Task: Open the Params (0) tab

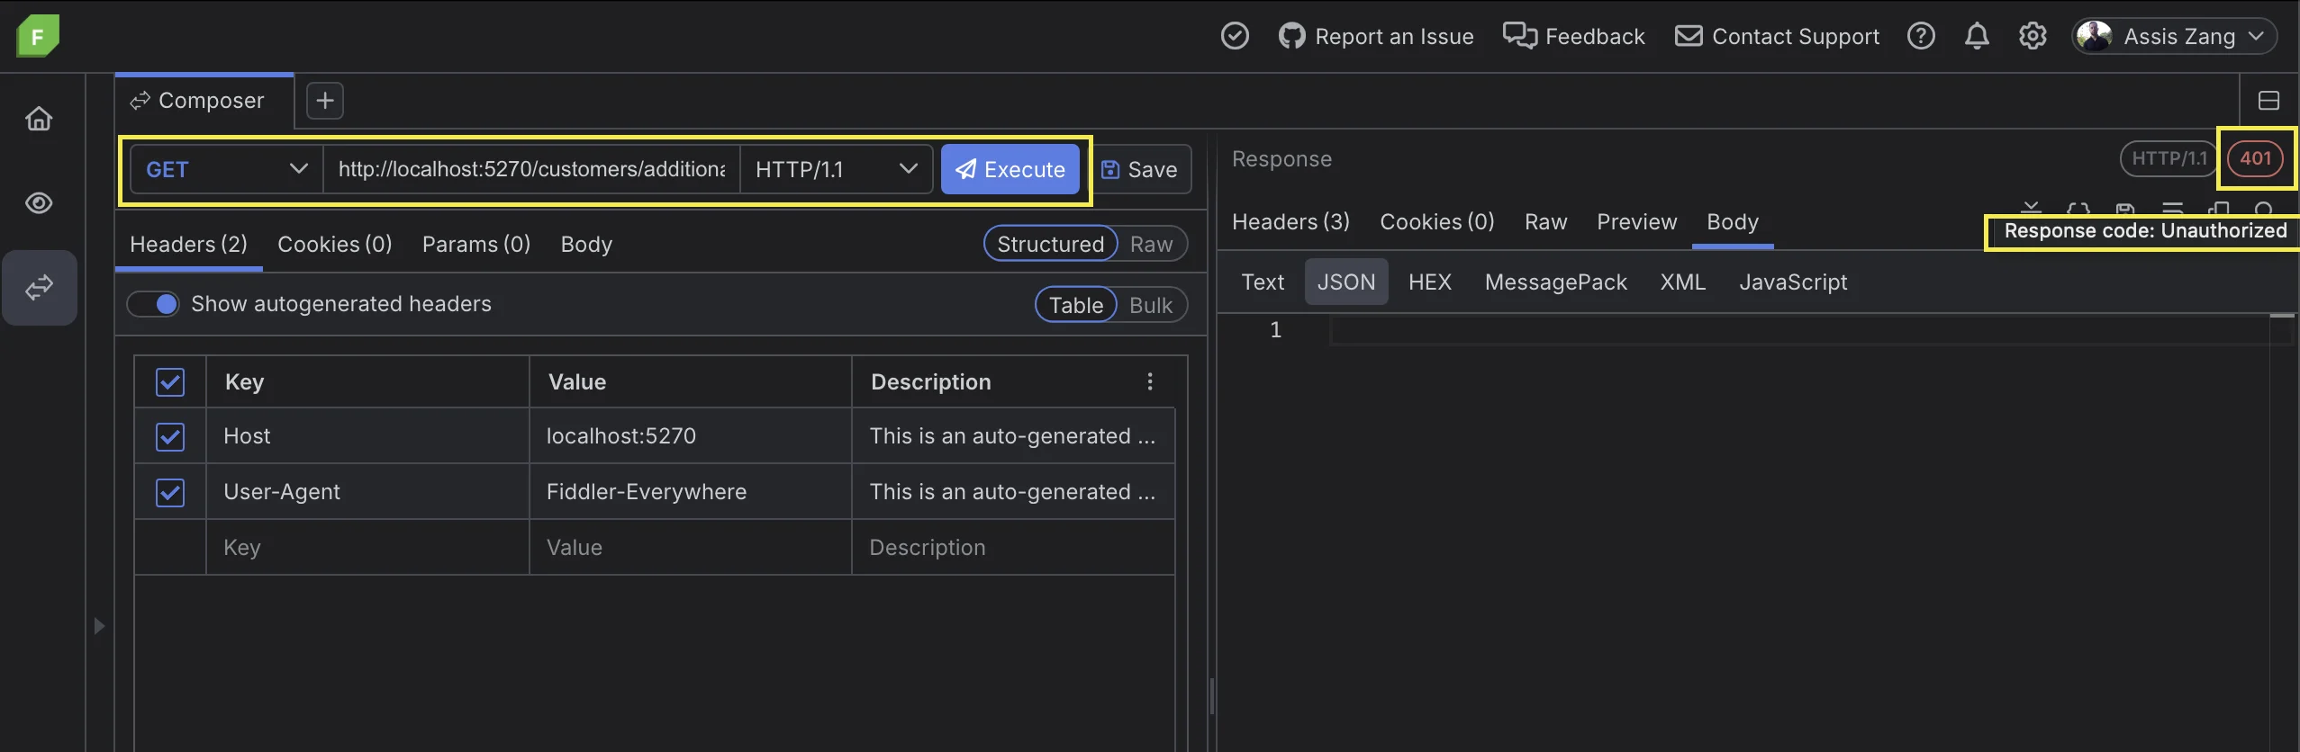Action: [x=476, y=244]
